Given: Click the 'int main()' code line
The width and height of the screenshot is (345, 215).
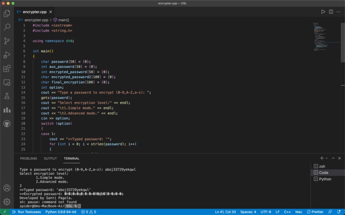Looking at the screenshot, I should coord(43,51).
